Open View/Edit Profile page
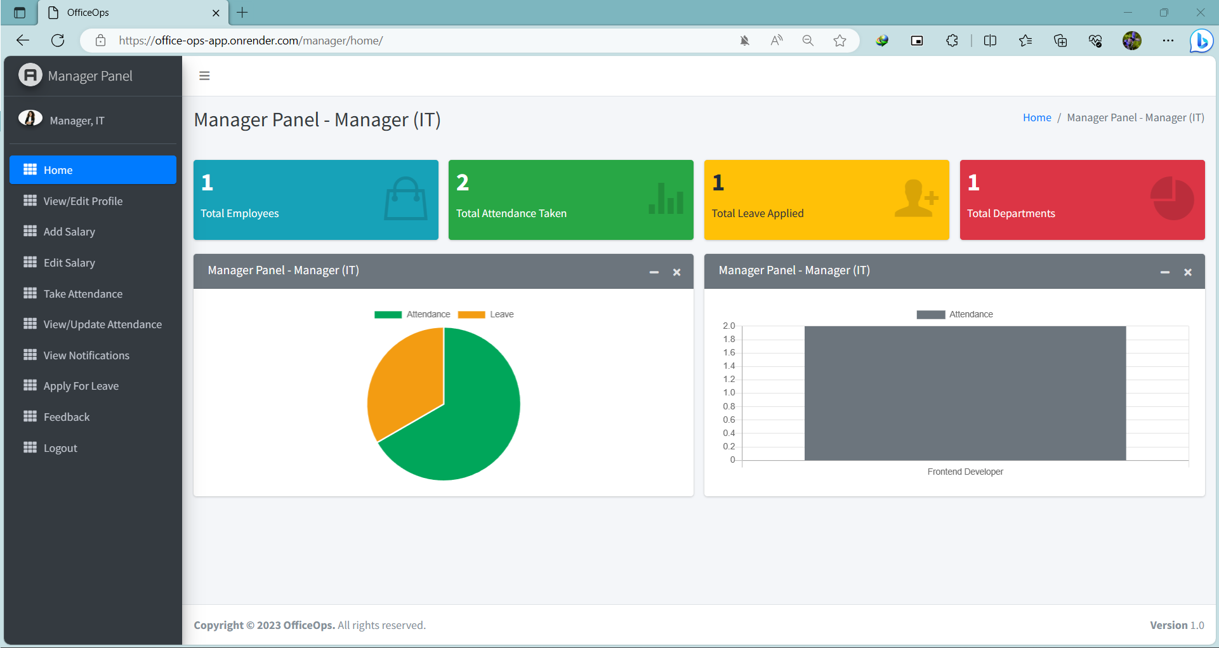This screenshot has width=1219, height=648. [x=93, y=201]
